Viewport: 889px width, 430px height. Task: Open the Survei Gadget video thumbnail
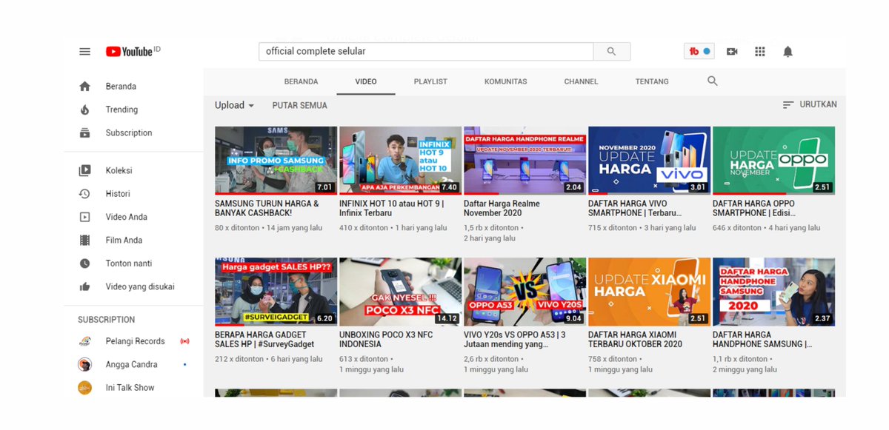pos(276,292)
